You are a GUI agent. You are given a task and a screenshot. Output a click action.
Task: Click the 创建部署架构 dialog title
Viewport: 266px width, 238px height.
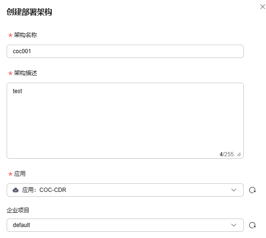(x=29, y=12)
